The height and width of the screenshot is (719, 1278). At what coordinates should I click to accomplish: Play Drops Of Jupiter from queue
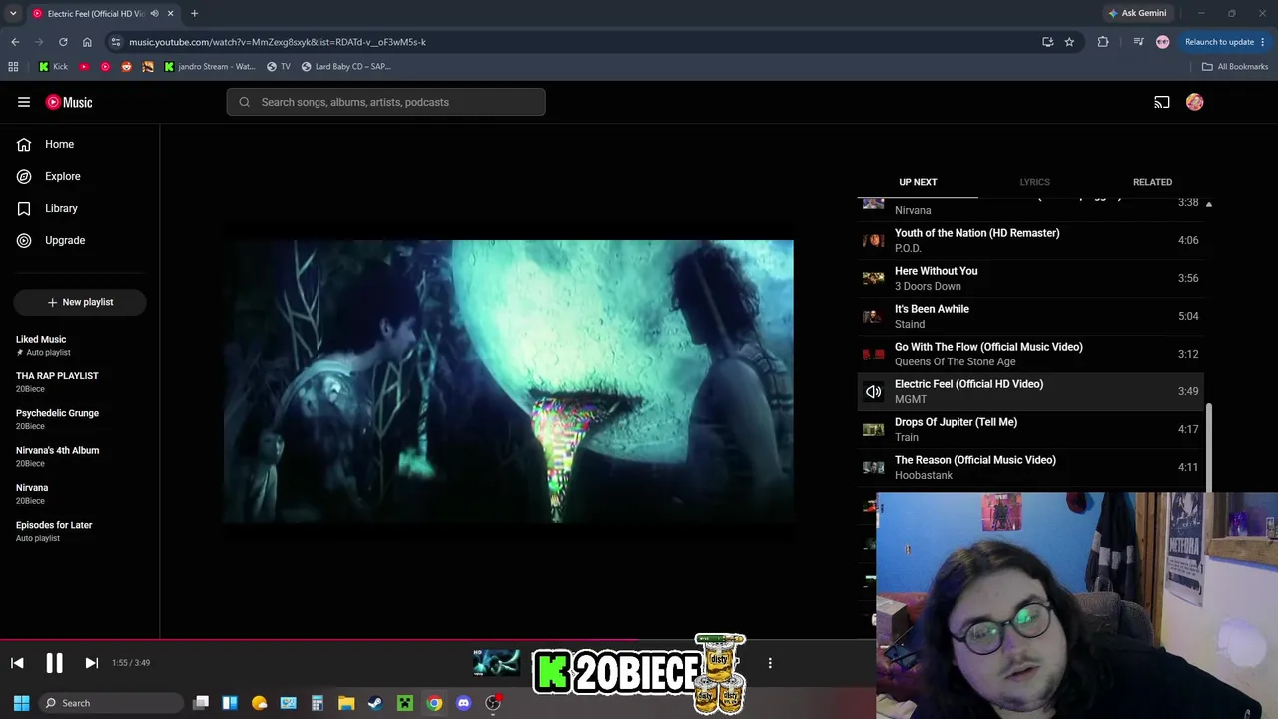coord(1030,429)
